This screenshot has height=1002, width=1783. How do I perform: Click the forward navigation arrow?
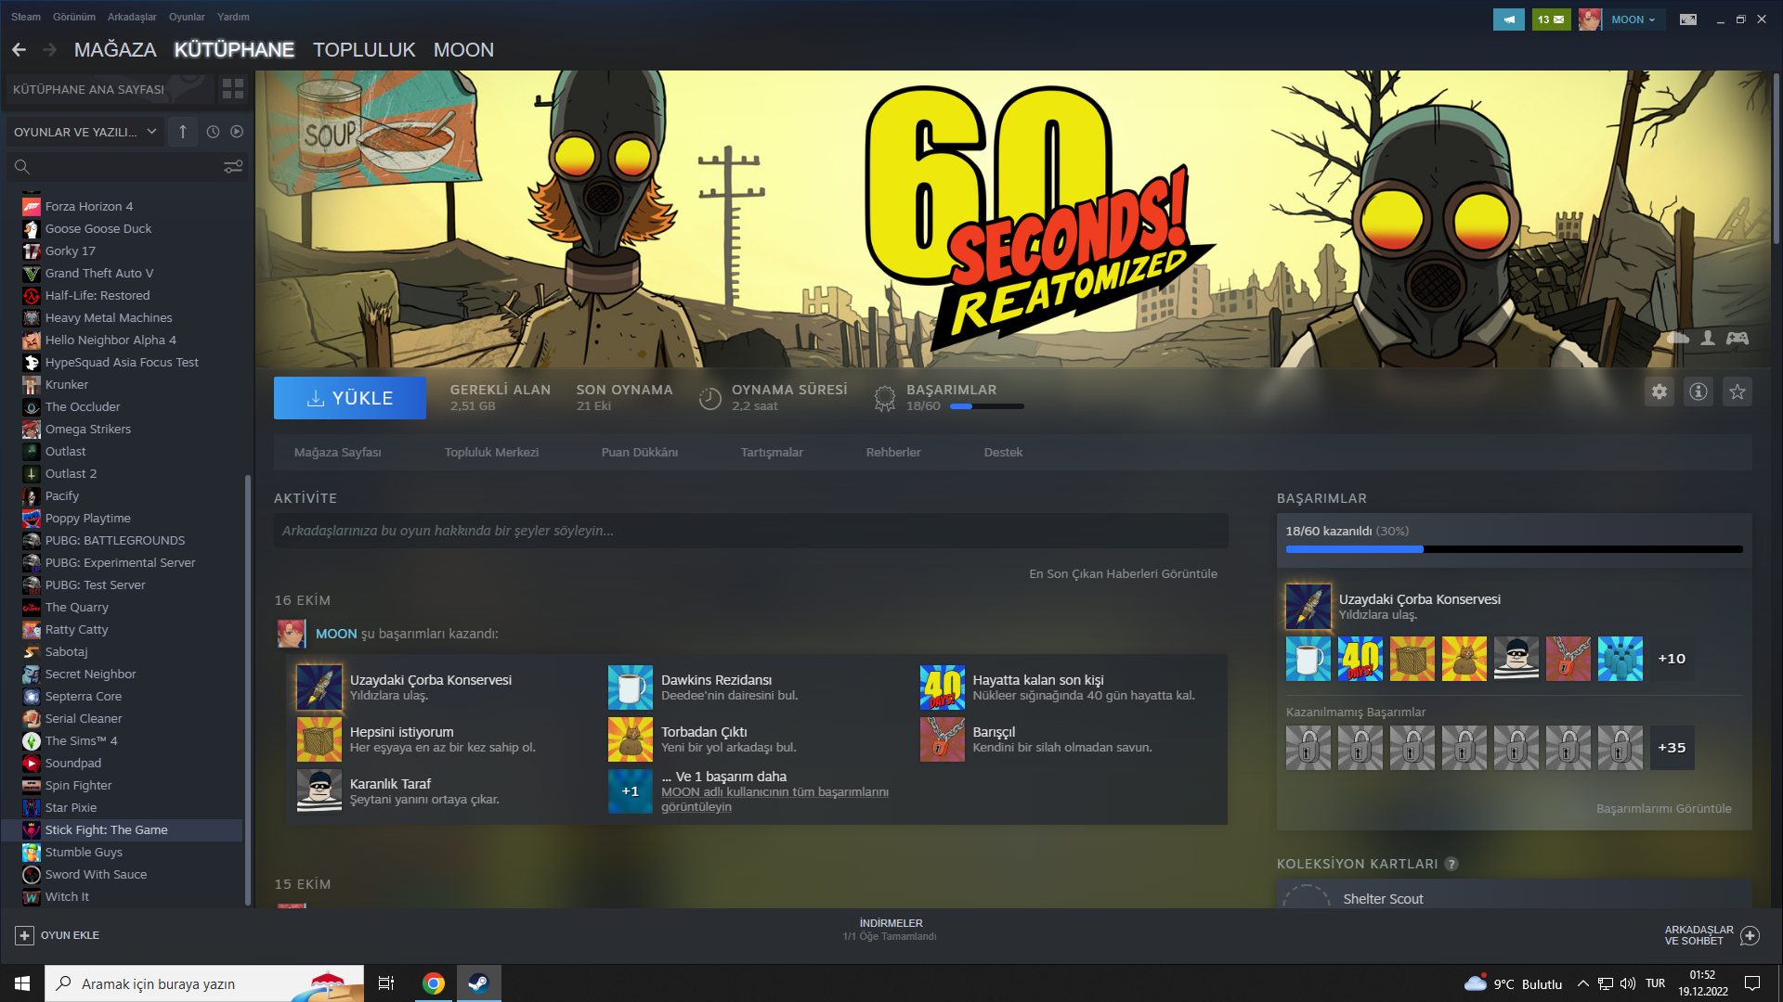pos(50,50)
